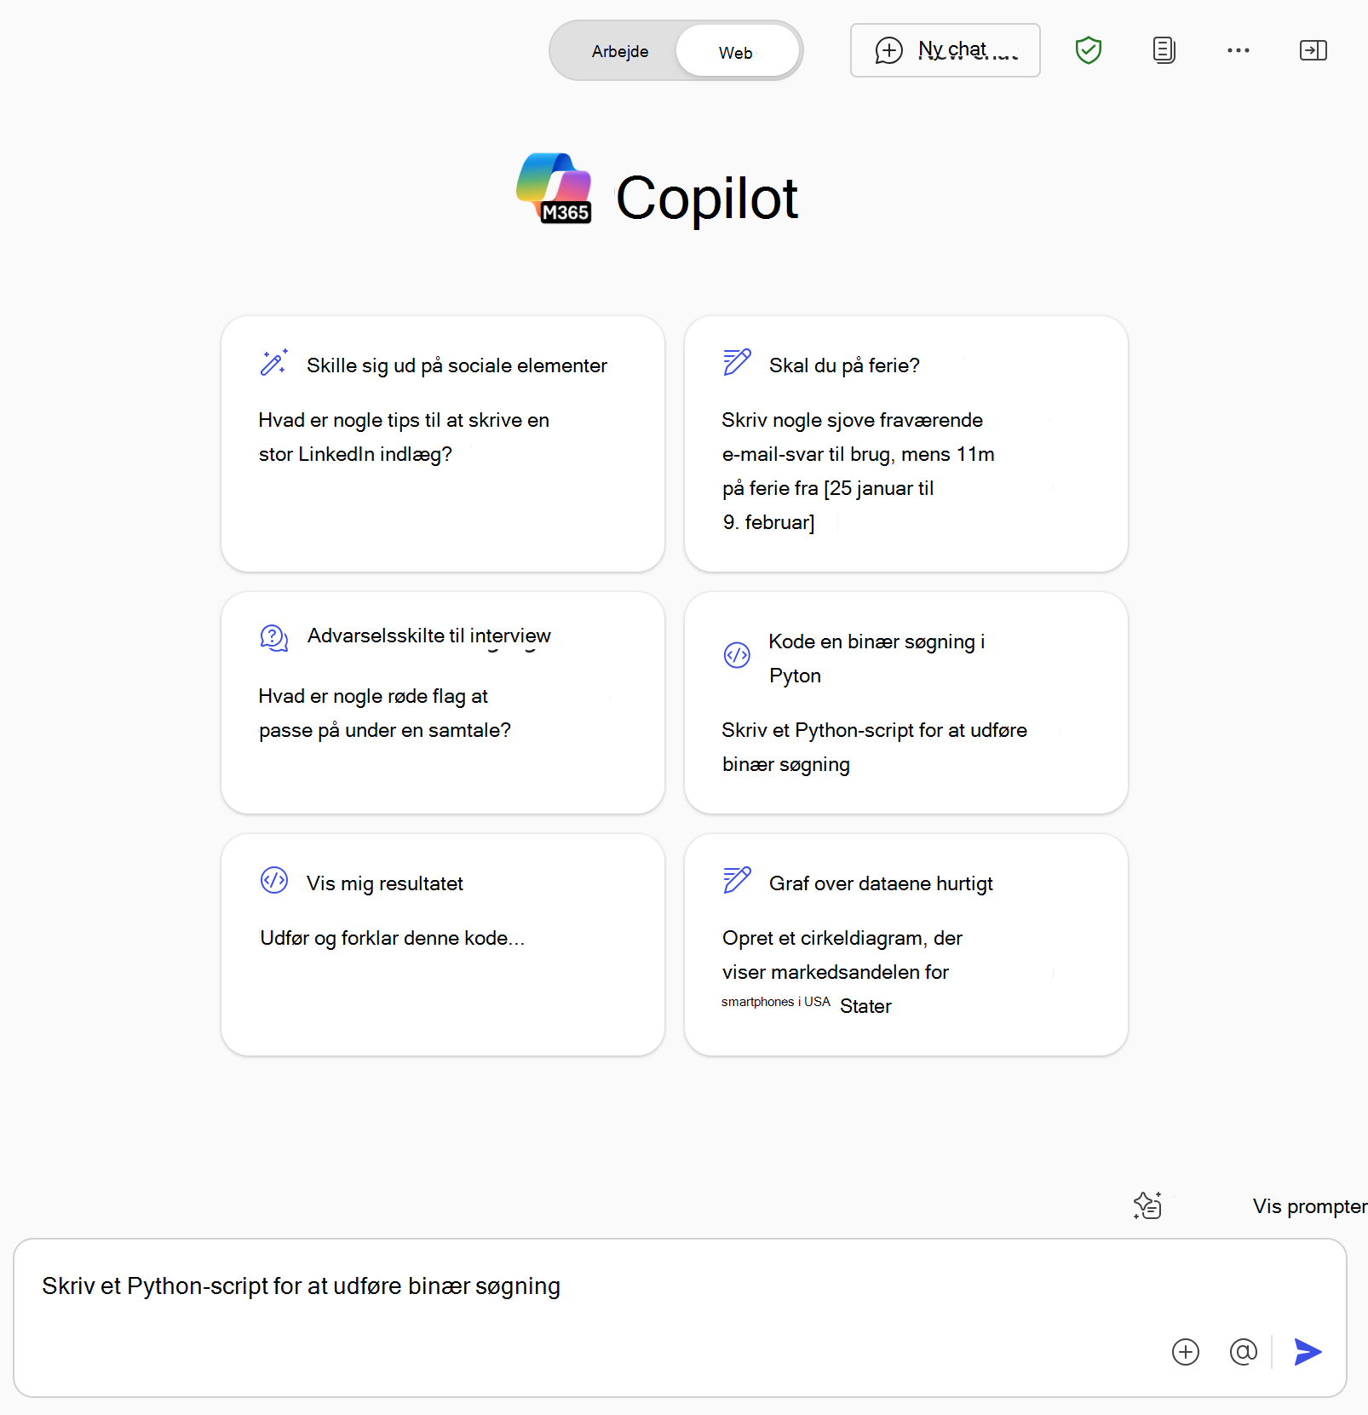Switch to the Web tab
The image size is (1368, 1415).
(737, 51)
